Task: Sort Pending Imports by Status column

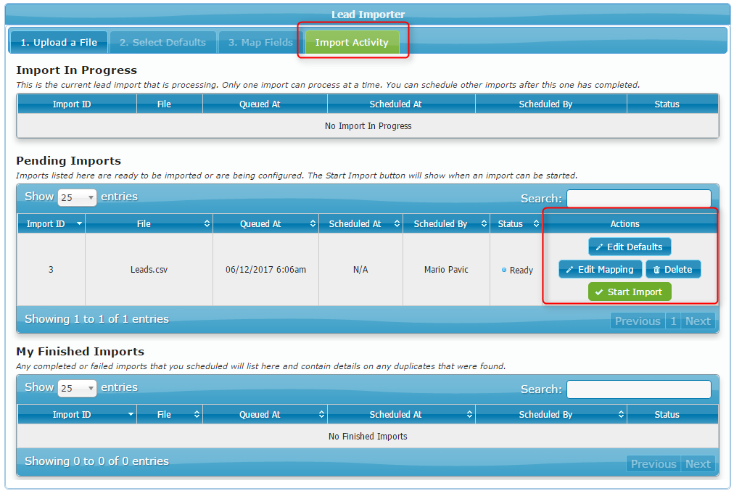Action: (516, 223)
